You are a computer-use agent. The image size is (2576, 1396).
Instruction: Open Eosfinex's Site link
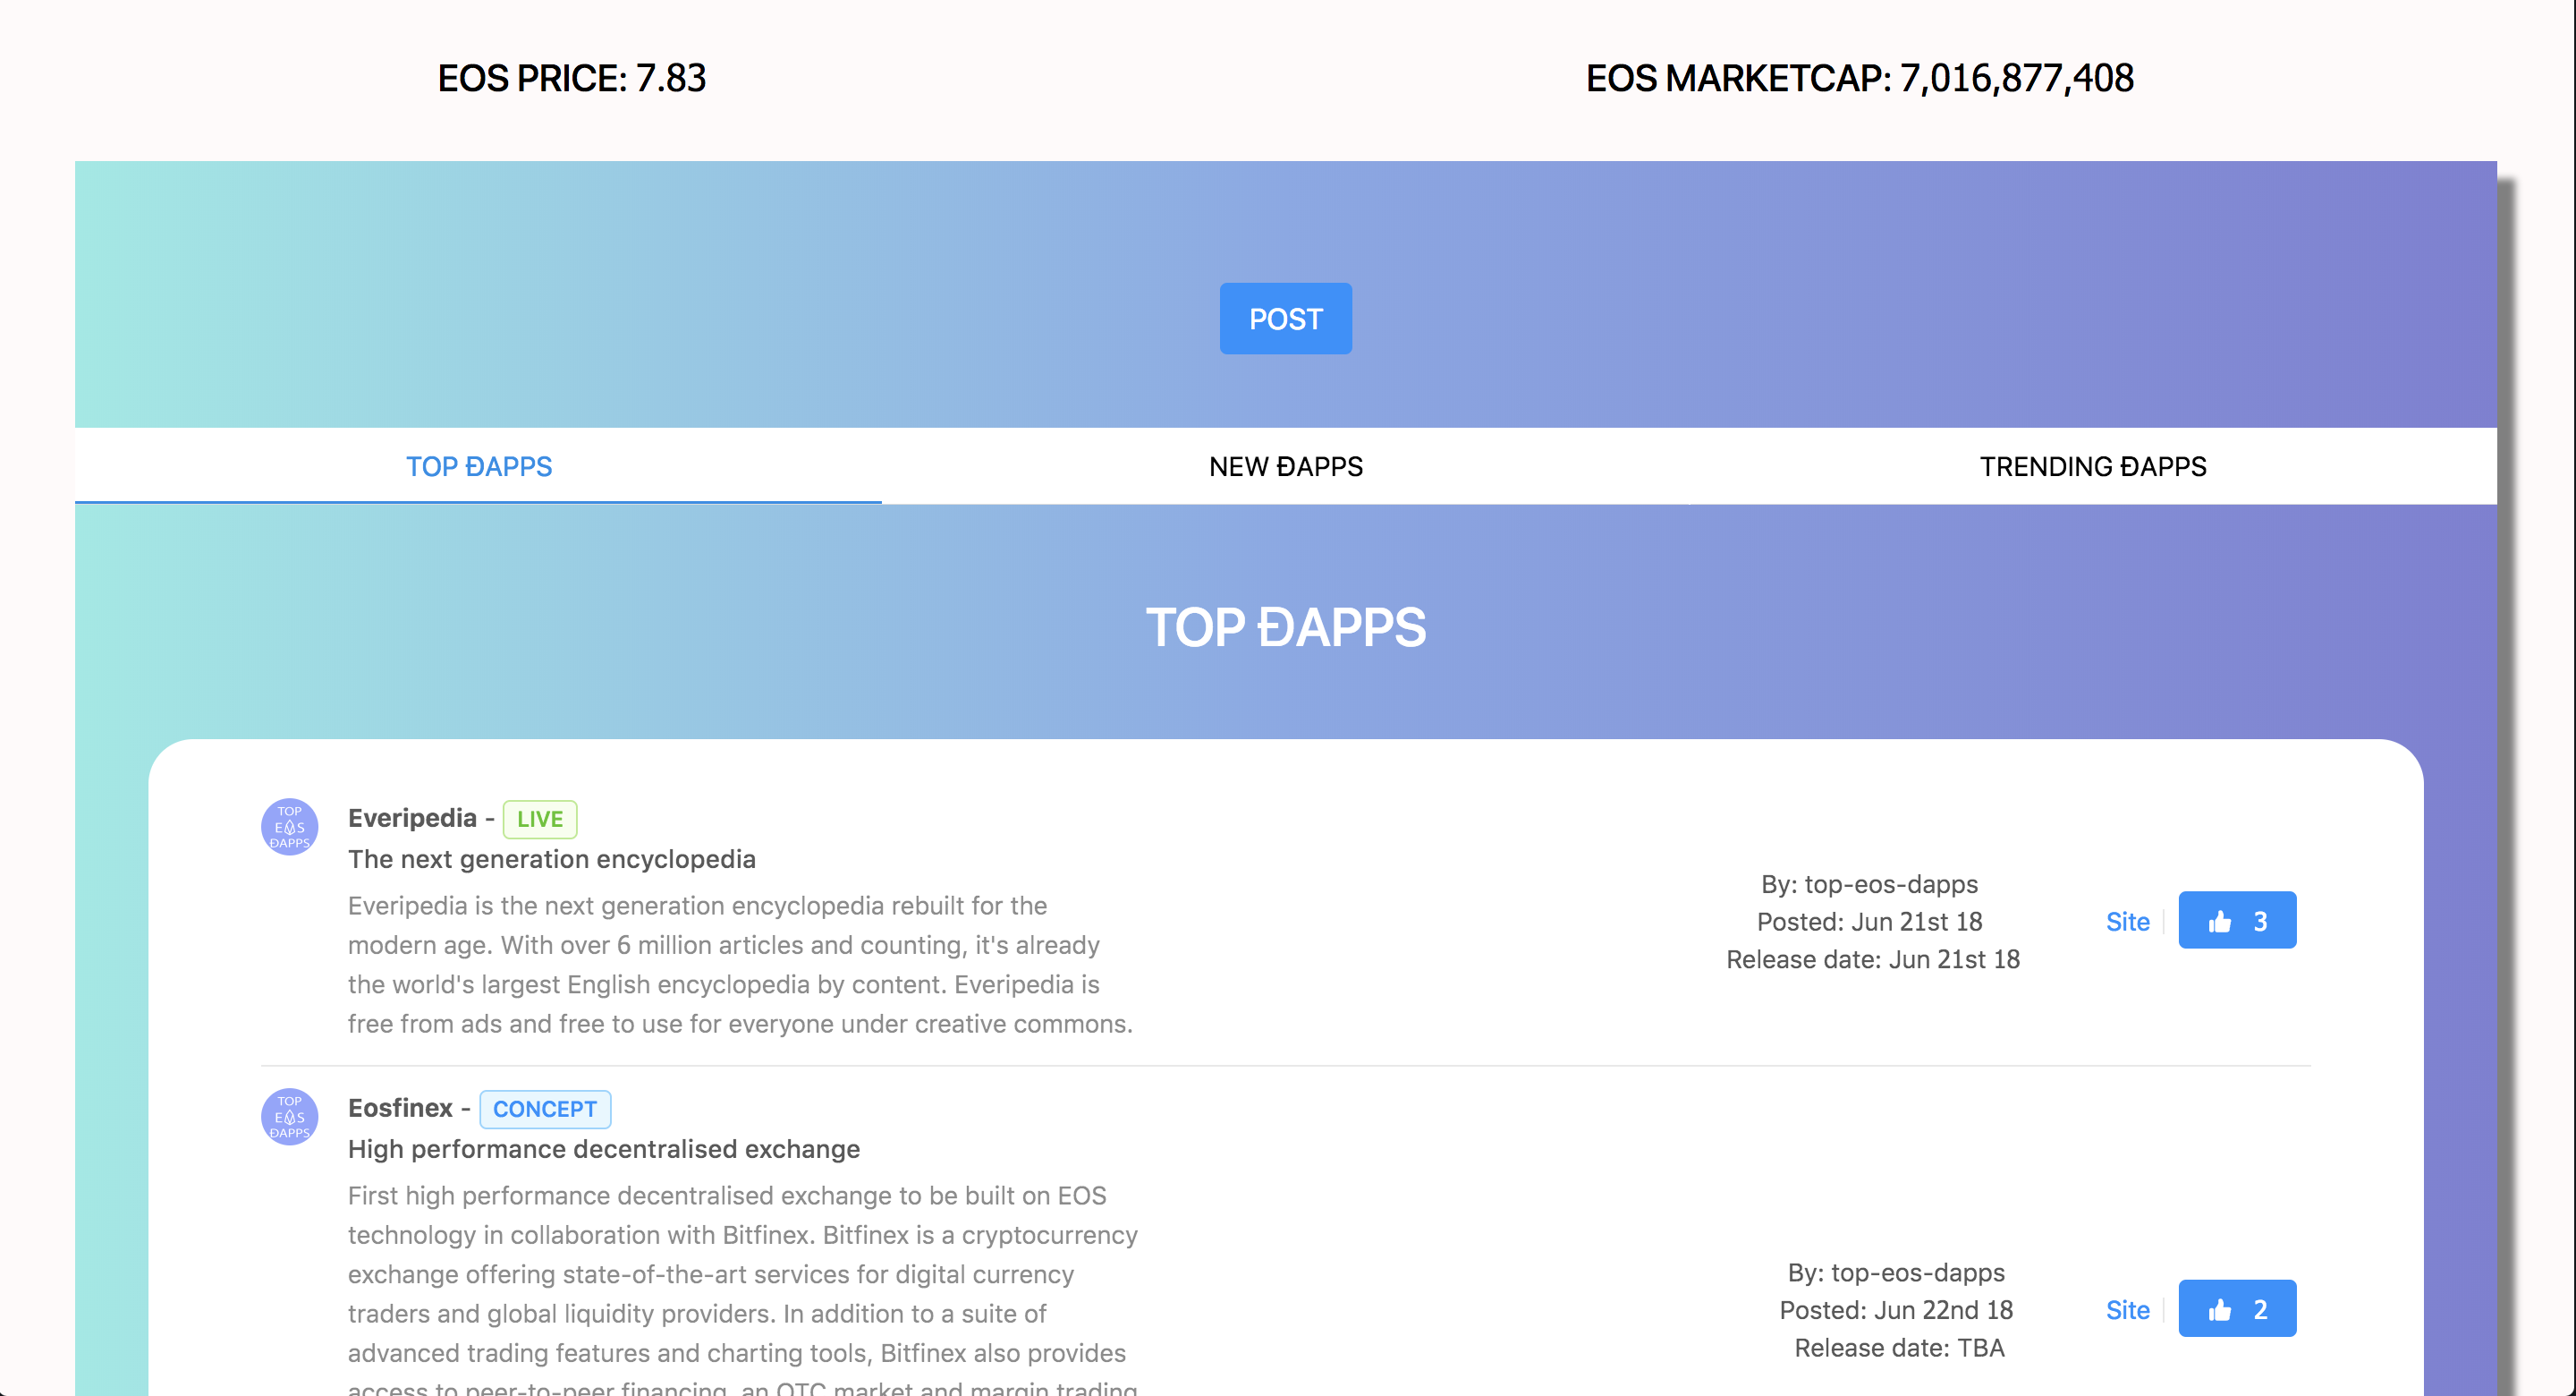point(2127,1309)
